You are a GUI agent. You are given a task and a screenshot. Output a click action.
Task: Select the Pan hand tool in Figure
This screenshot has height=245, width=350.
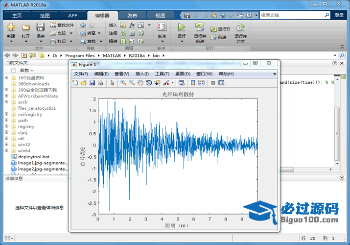coord(140,83)
